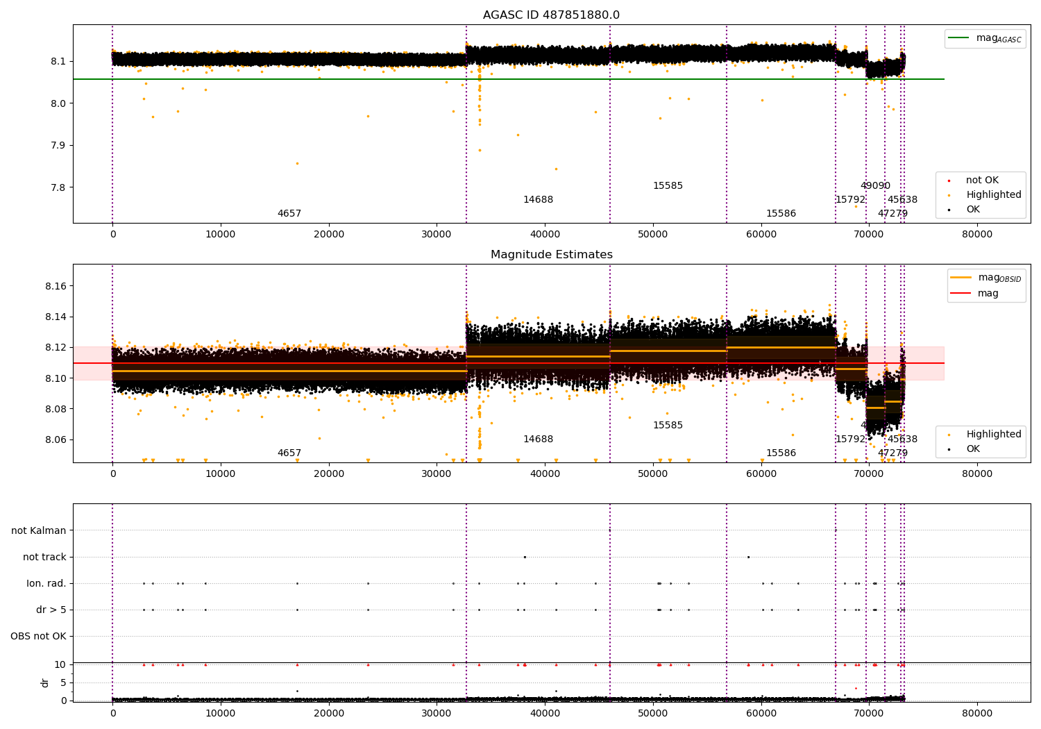Screen dimensions: 1041x729
Task: Click obsid label 4657 in Magnitude Estimates plot
Action: coord(289,453)
